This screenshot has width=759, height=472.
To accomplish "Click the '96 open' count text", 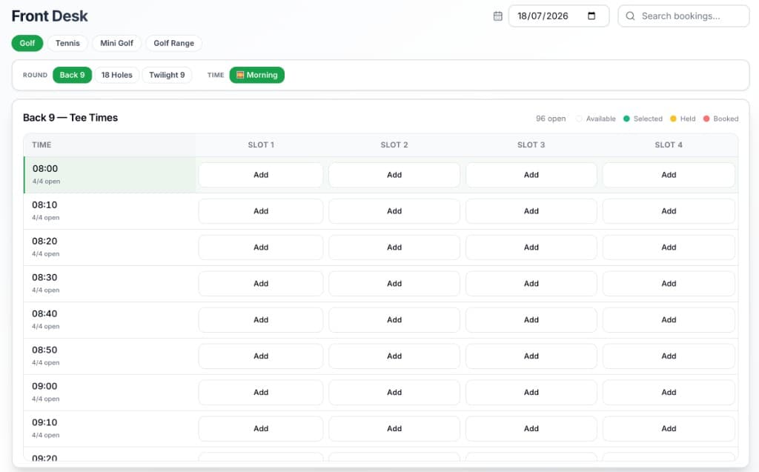I will 551,119.
